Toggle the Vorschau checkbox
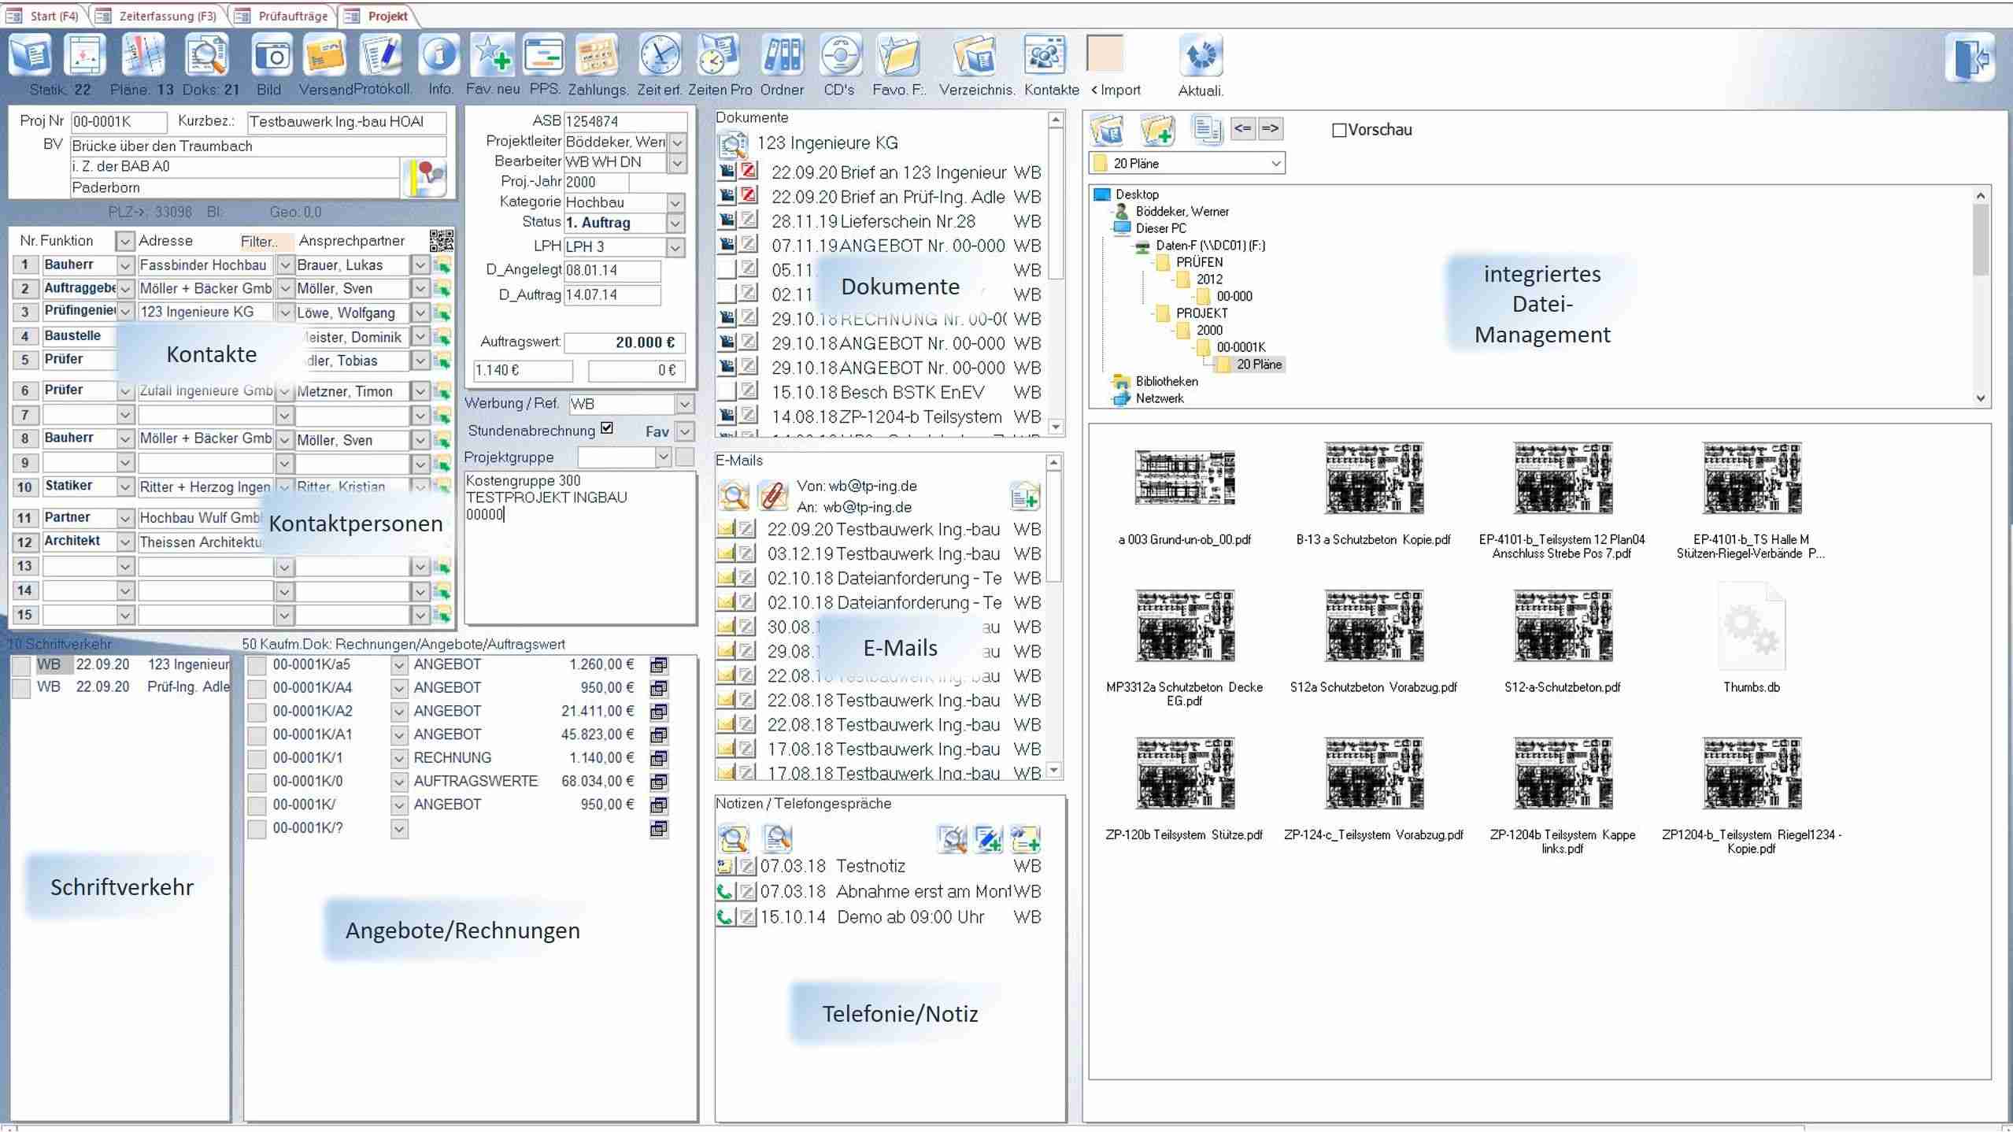 (1338, 131)
